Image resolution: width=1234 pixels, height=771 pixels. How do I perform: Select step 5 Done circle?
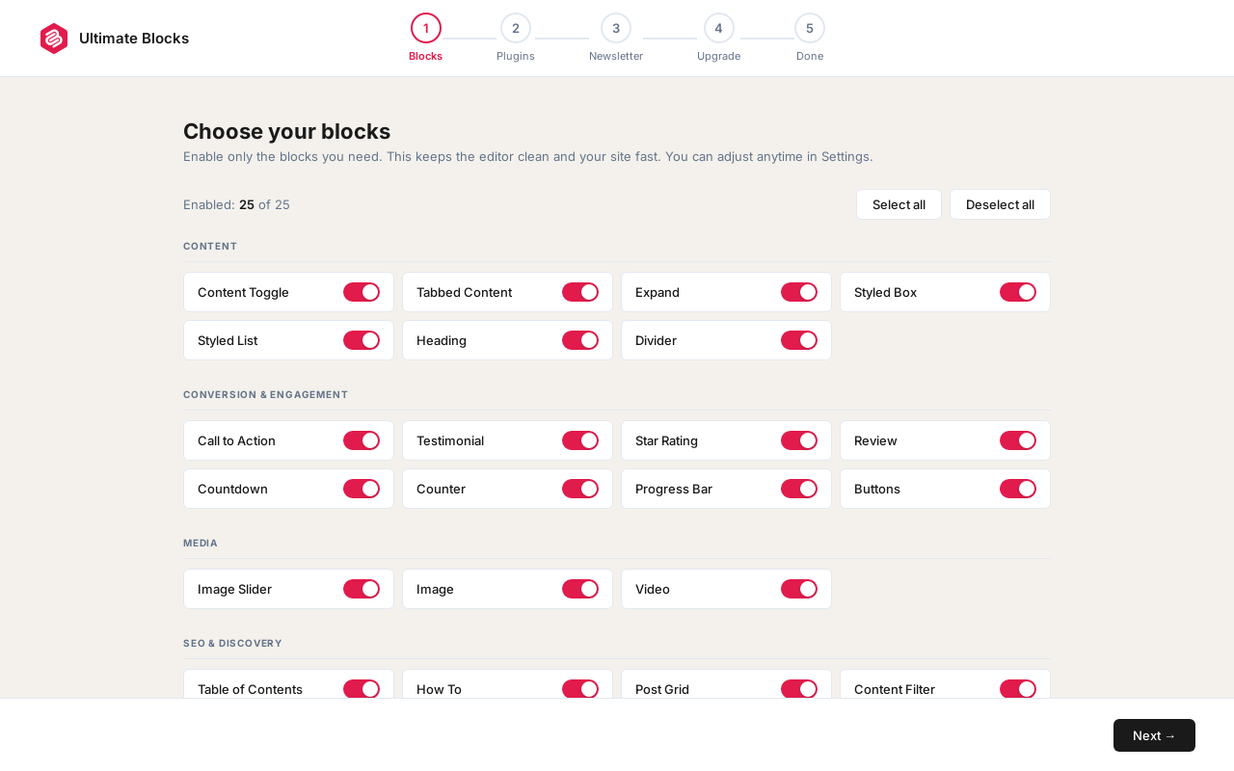click(810, 28)
